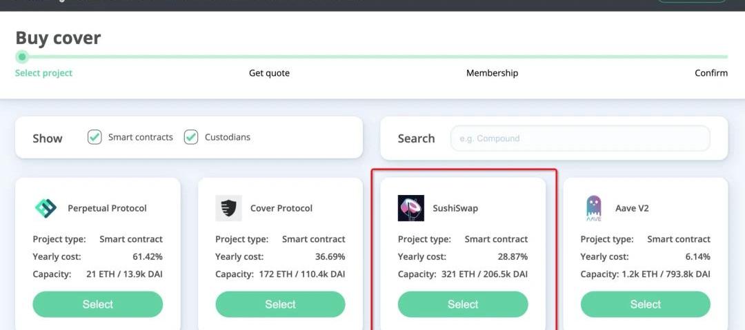Screen dimensions: 745x330
Task: Go to the Get quote step
Action: 269,73
